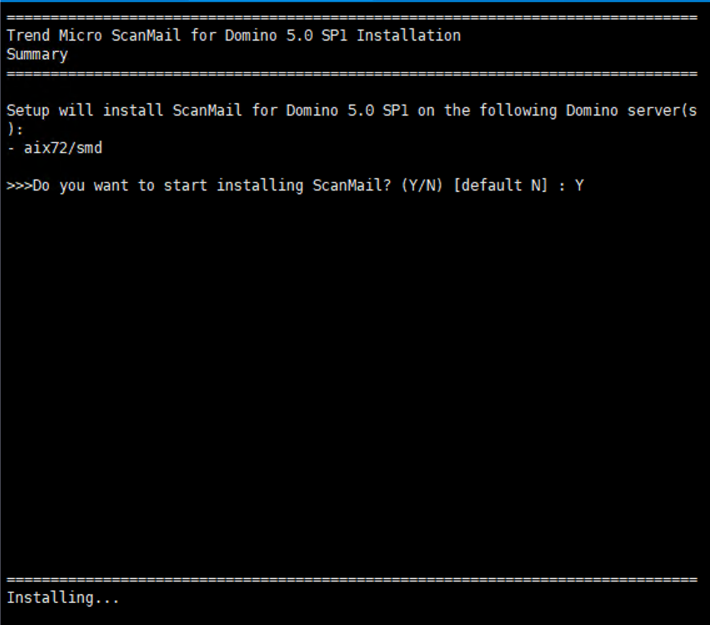
Task: Click the blue border at the window top
Action: pos(355,1)
